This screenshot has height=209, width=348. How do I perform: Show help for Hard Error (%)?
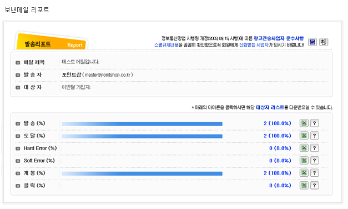coord(315,148)
